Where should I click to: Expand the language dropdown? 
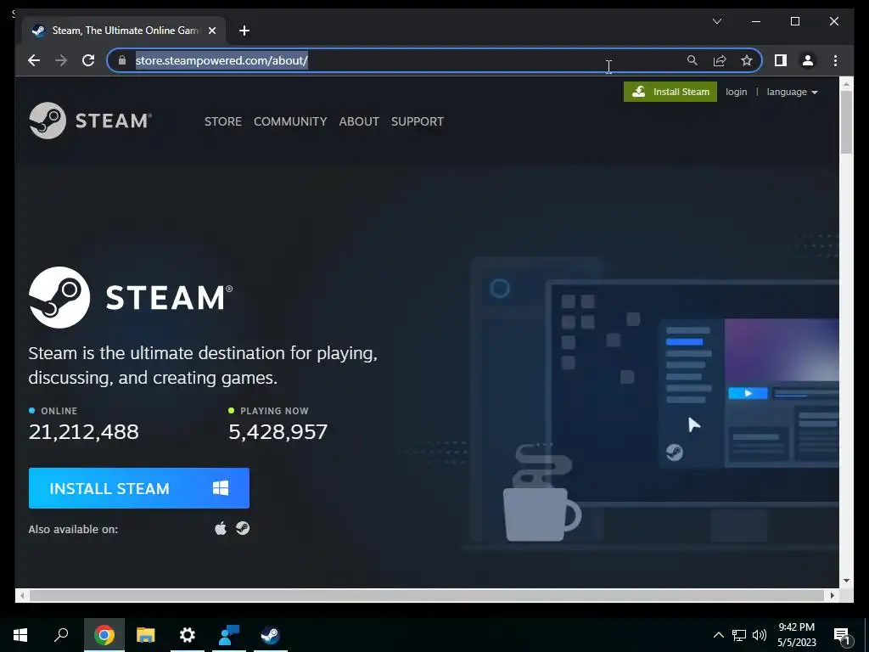click(x=792, y=92)
